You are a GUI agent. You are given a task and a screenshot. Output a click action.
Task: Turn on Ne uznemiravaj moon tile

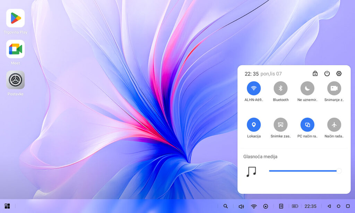coord(307,88)
